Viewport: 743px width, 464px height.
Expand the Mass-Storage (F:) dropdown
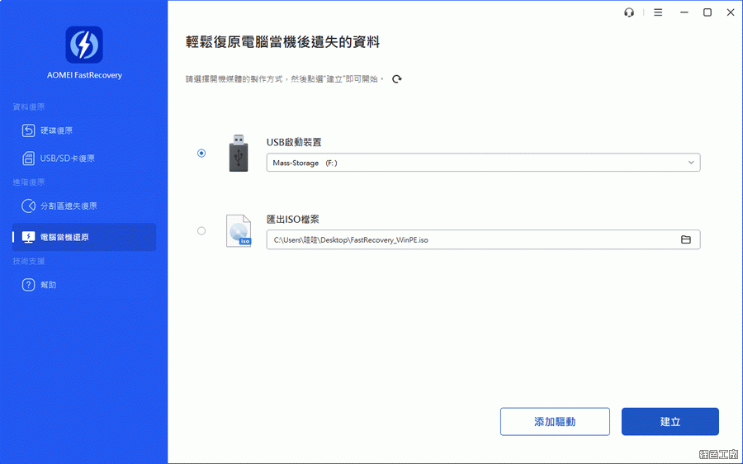(x=482, y=163)
